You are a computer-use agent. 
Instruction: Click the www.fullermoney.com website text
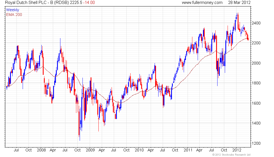pyautogui.click(x=202, y=3)
